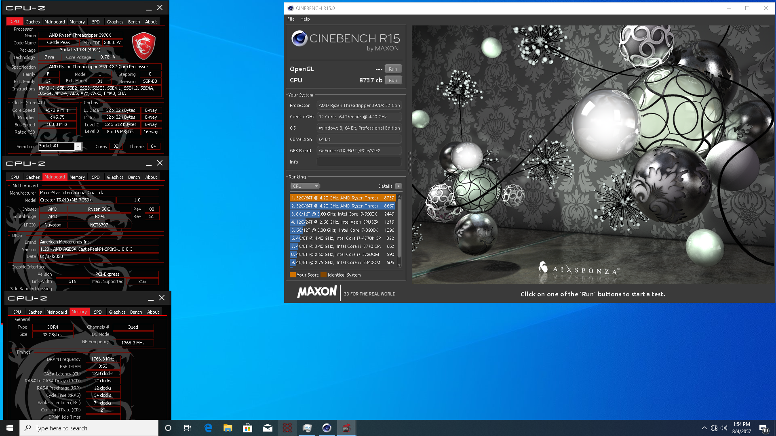Click the Details label in the Ranking panel
Image resolution: width=776 pixels, height=436 pixels.
click(x=385, y=186)
